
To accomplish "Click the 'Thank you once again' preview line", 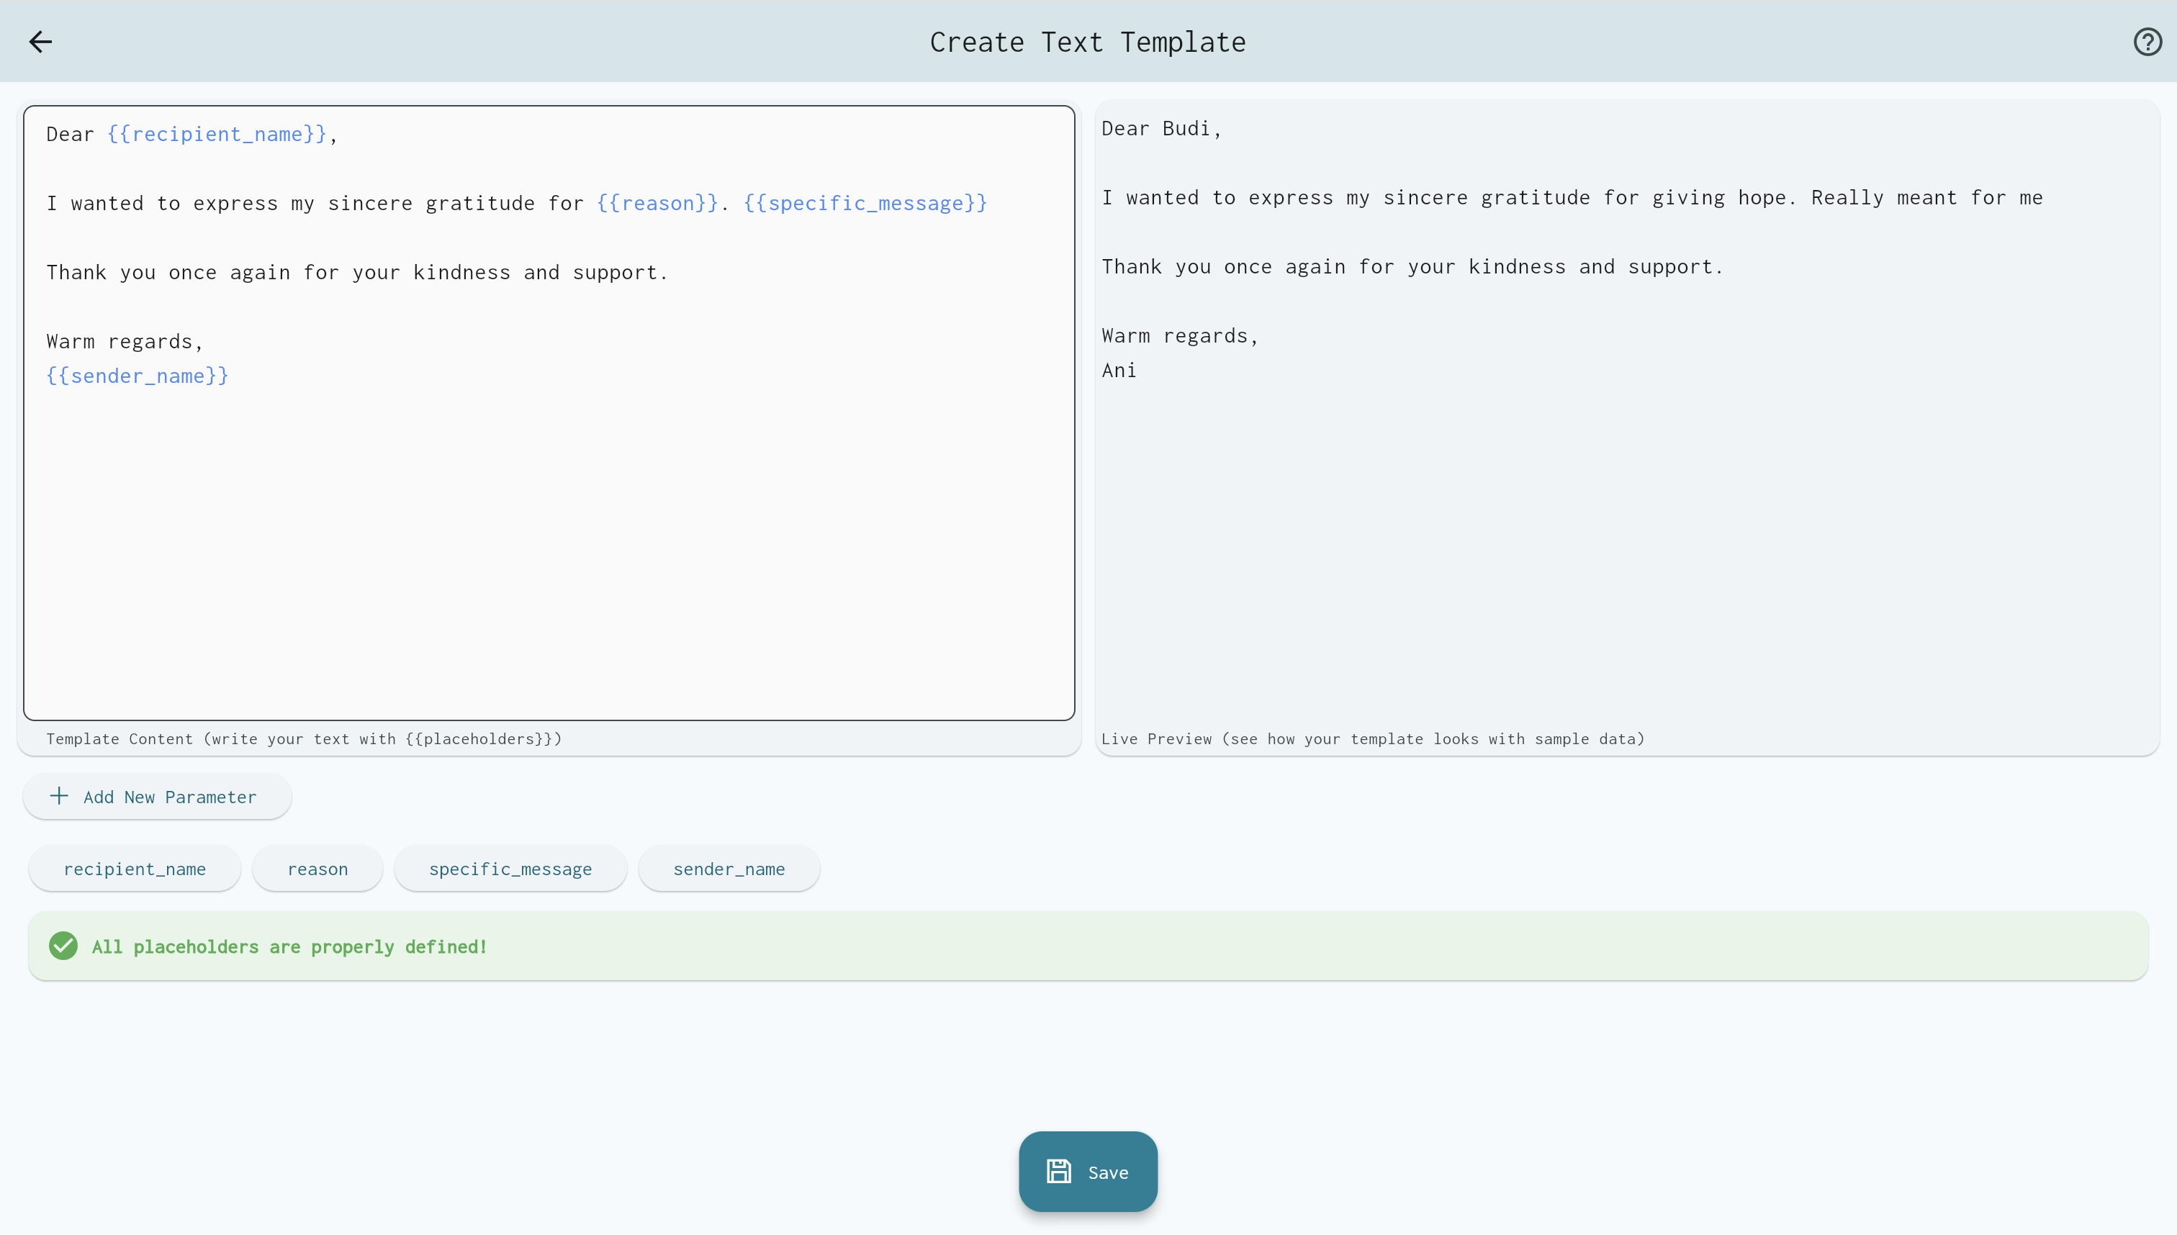I will [1412, 266].
